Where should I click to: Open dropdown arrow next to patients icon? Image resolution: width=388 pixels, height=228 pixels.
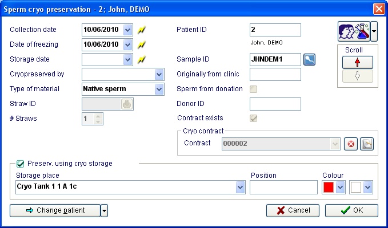(x=374, y=31)
